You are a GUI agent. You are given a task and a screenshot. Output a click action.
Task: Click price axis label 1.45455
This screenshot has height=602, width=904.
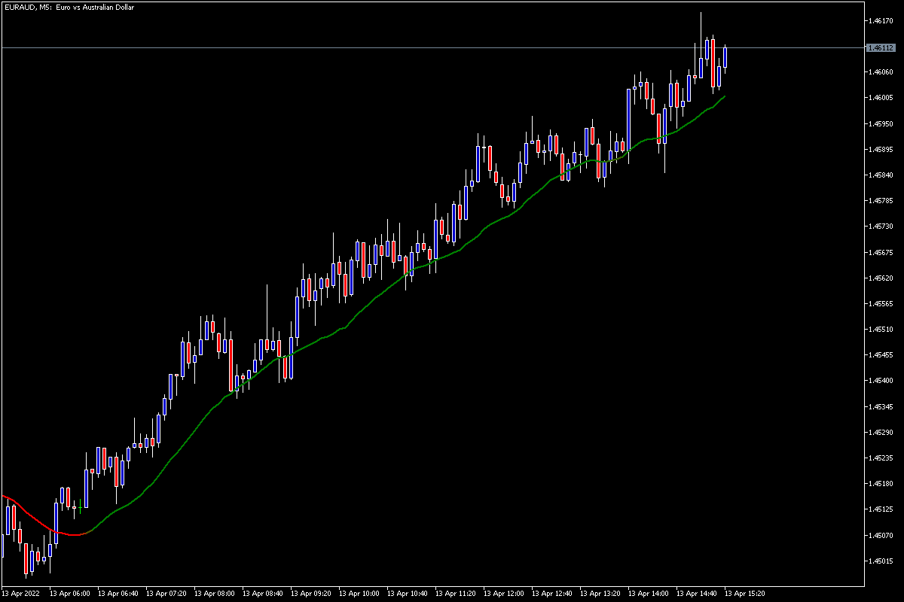click(880, 354)
